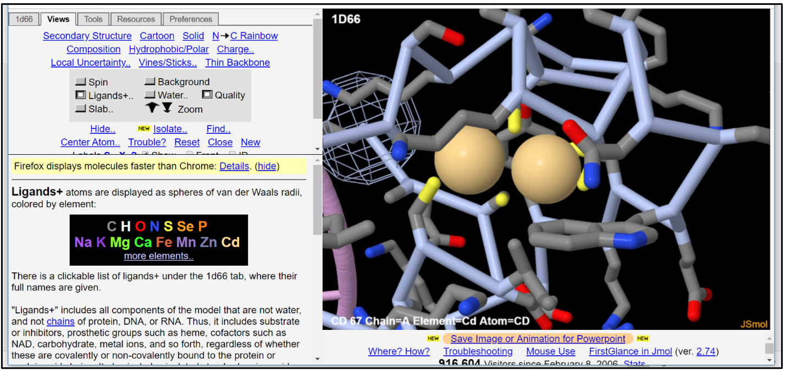Follow the chains hyperlink in description
The width and height of the screenshot is (786, 370).
tap(60, 321)
